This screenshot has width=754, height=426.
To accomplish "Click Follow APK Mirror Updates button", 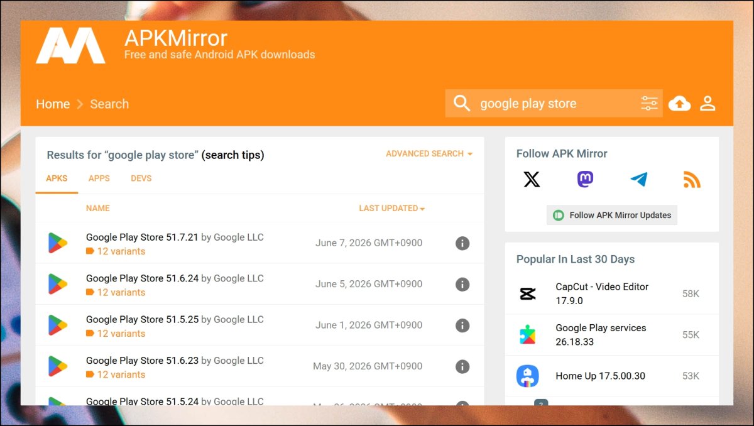I will (612, 215).
